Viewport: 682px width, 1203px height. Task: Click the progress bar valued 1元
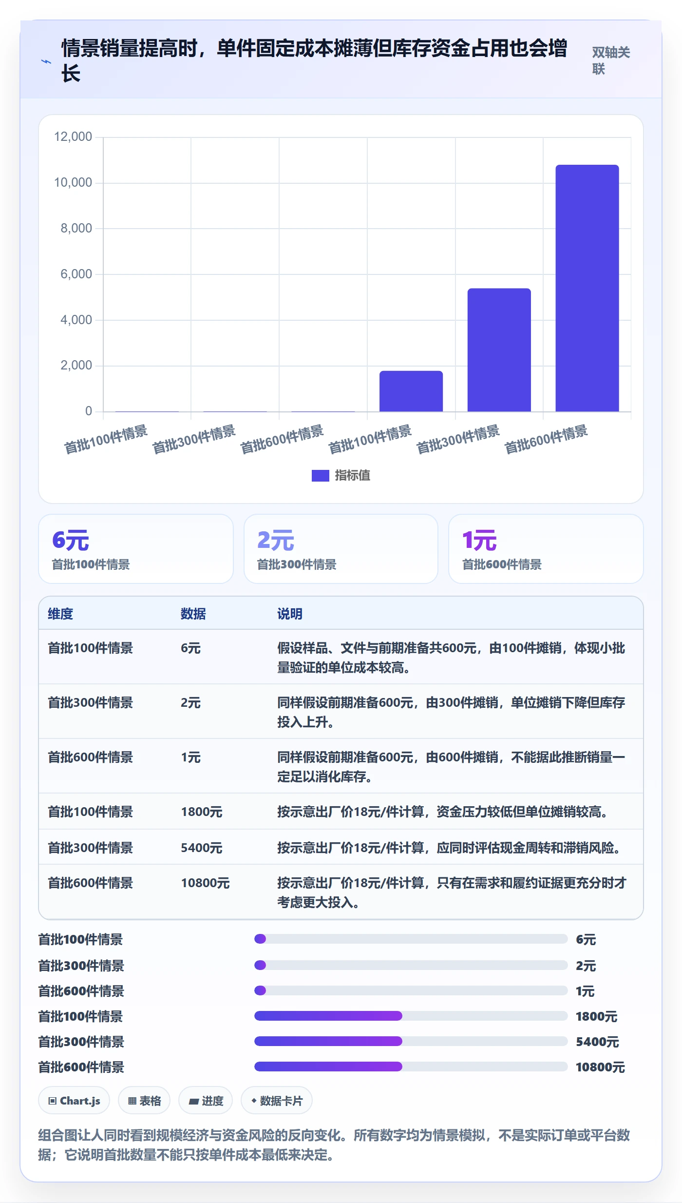(x=411, y=990)
